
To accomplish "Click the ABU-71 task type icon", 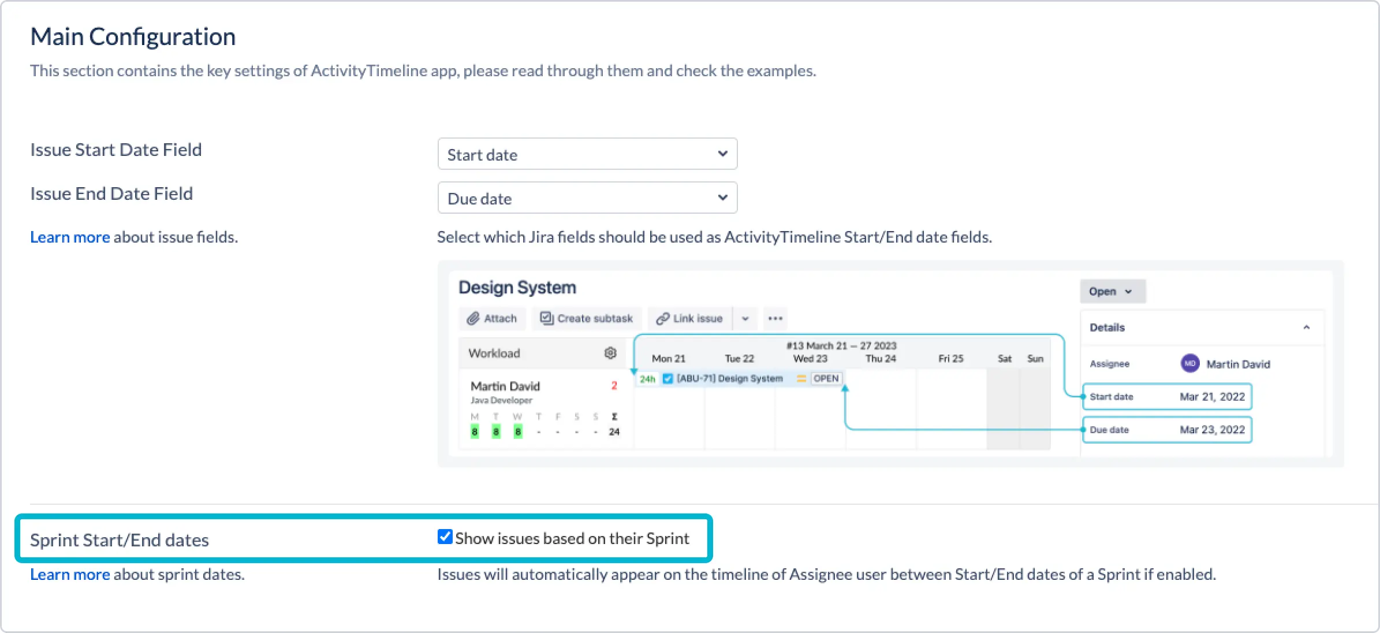I will (668, 379).
